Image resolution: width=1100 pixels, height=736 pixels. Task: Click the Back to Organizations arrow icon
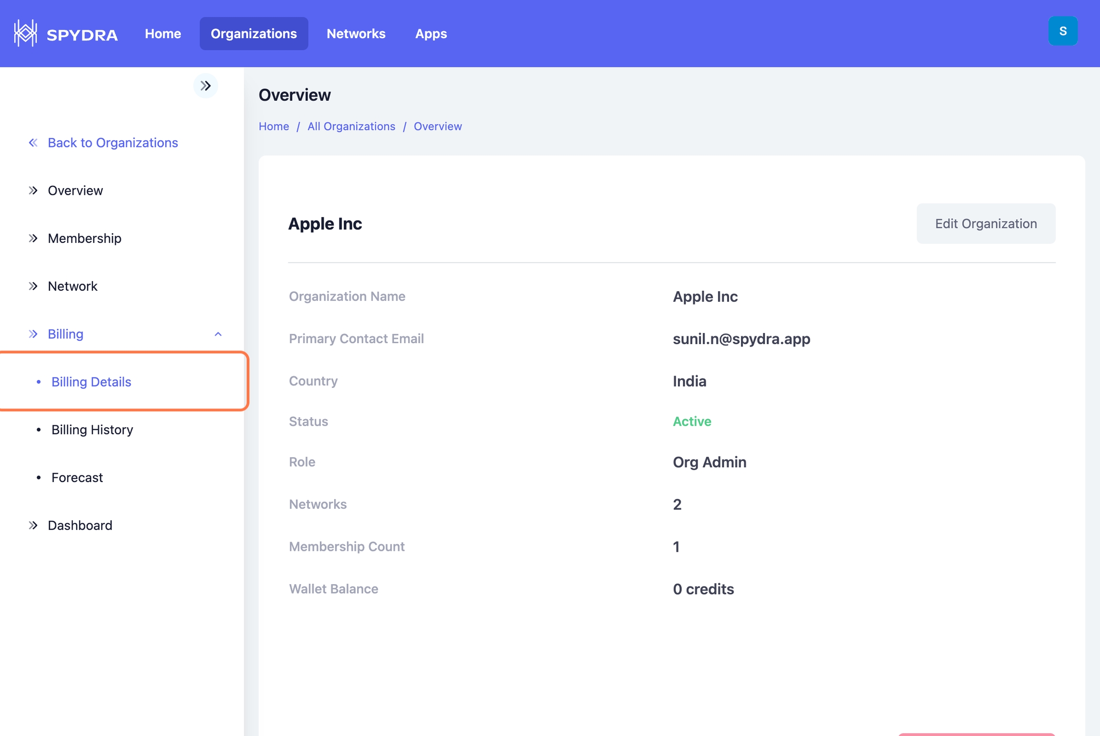(x=33, y=143)
